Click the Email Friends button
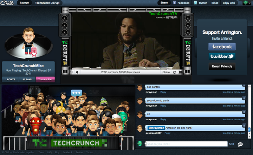Screen dimensions: 253x155 point(222,66)
